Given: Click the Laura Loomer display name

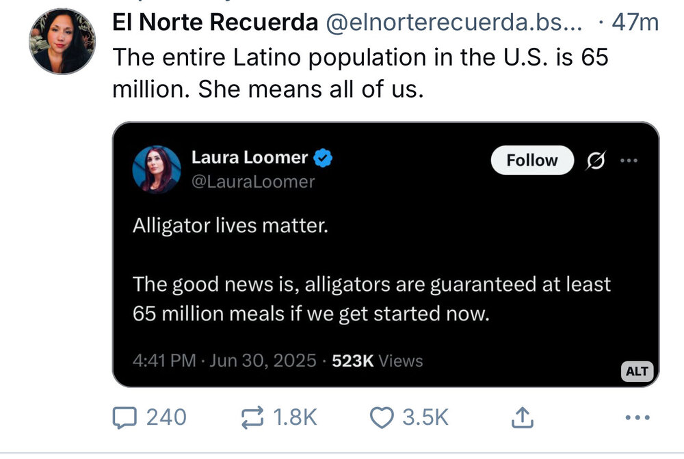Looking at the screenshot, I should [249, 158].
